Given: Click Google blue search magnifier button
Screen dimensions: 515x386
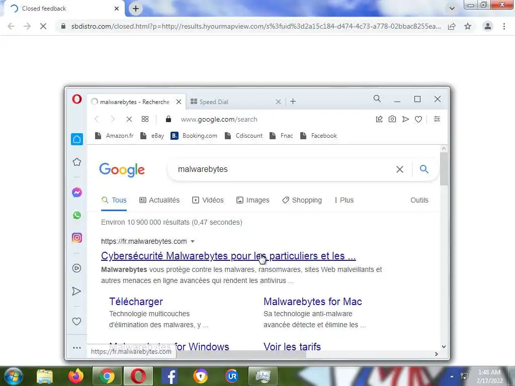Looking at the screenshot, I should click(424, 169).
